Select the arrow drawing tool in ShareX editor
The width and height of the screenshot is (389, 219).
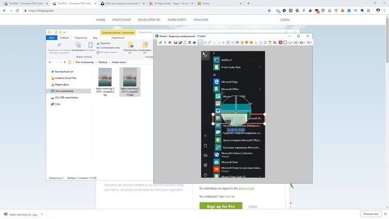[x=219, y=43]
